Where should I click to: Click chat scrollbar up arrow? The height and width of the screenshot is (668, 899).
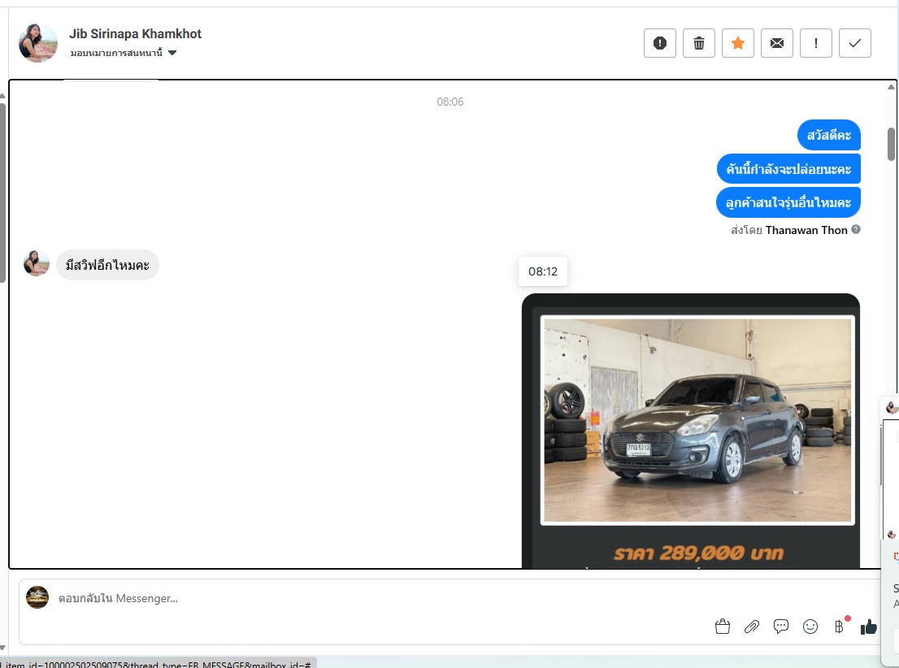890,87
